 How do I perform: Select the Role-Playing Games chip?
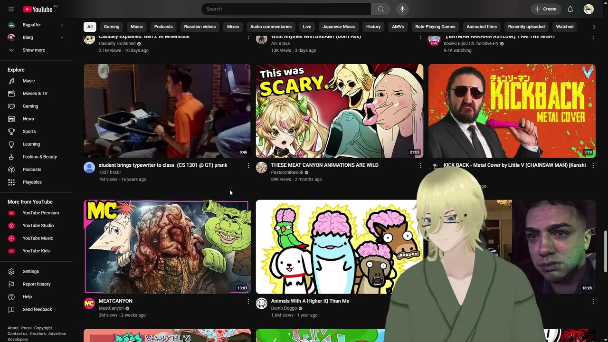[435, 27]
